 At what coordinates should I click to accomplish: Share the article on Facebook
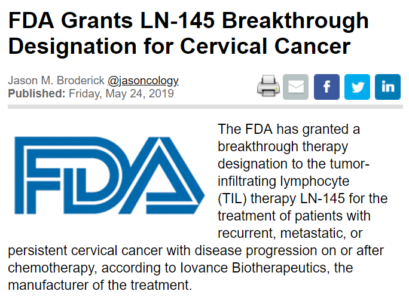[x=326, y=87]
